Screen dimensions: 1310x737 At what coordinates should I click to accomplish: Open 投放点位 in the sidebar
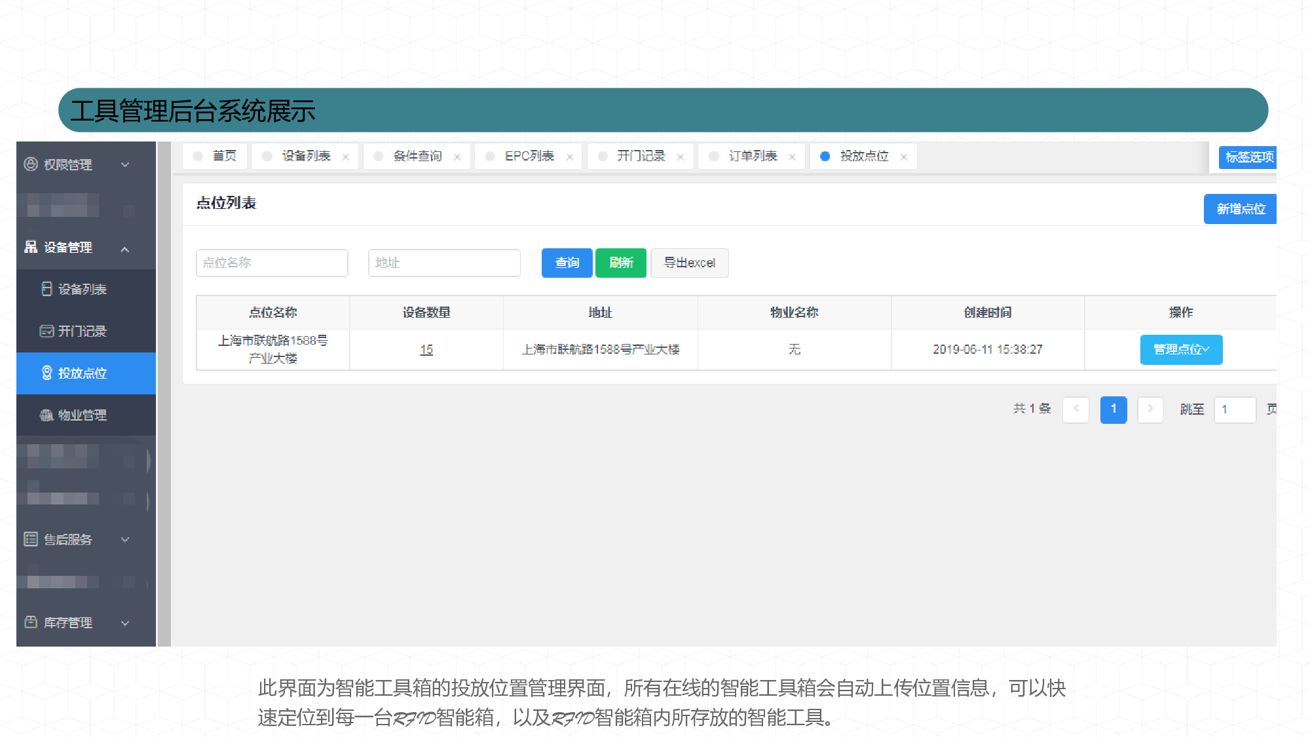click(86, 373)
